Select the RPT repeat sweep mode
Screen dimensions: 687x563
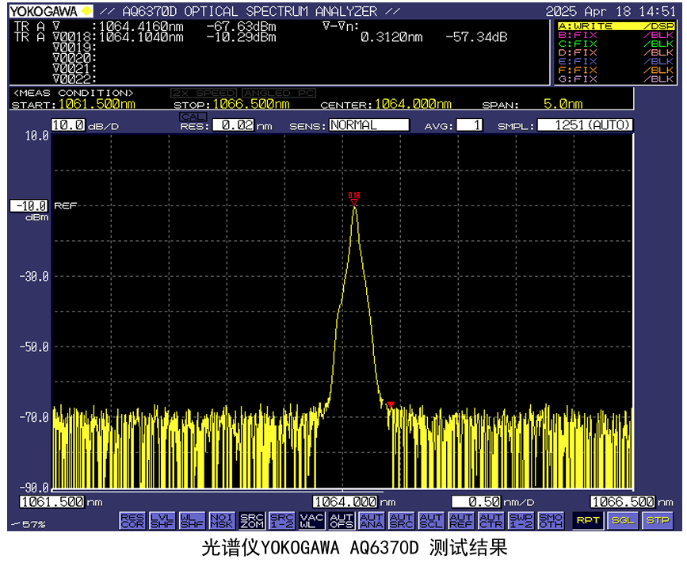[587, 520]
